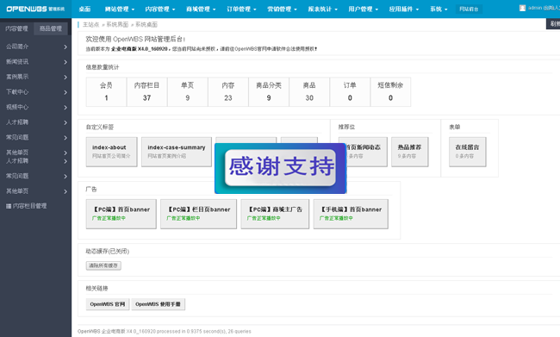This screenshot has width=560, height=337.
Task: Click the 系统界面 breadcrumb
Action: 117,24
